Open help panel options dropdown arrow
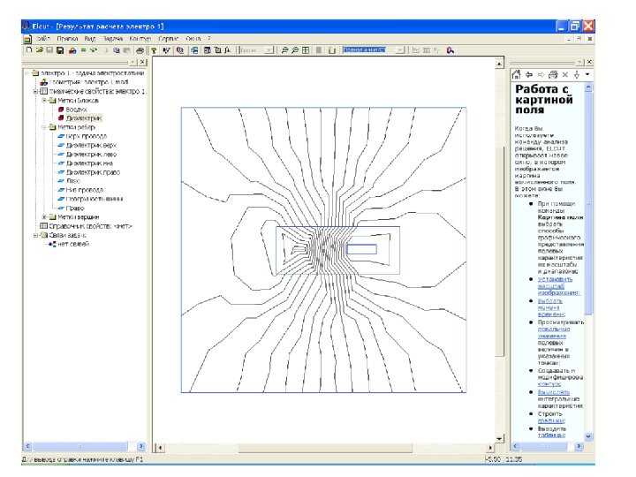 click(587, 74)
